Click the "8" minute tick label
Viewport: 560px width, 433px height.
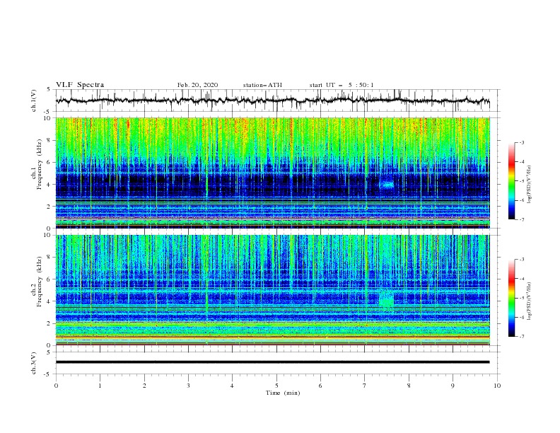pyautogui.click(x=409, y=386)
